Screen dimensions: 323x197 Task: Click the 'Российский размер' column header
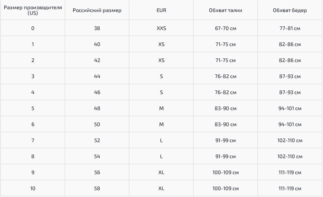point(97,10)
